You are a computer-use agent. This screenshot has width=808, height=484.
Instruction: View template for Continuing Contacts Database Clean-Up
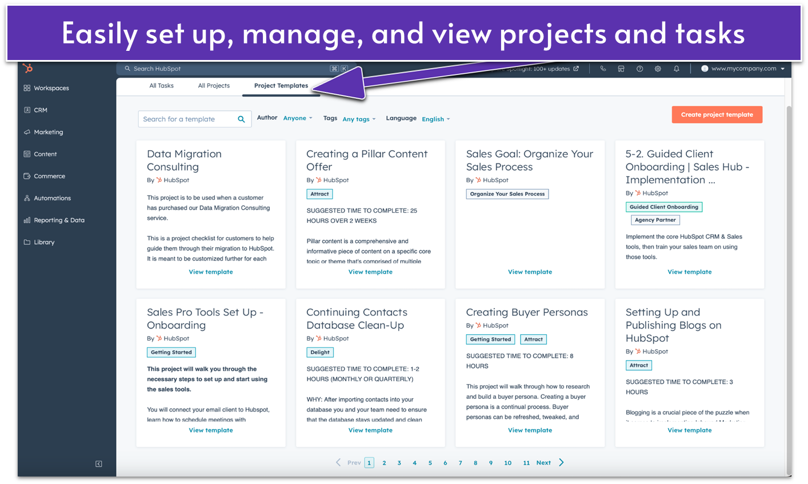[x=370, y=430]
